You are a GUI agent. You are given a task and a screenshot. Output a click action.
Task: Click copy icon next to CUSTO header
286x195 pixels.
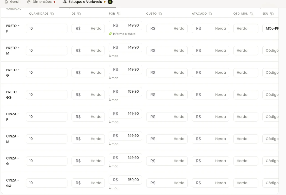tap(160, 14)
